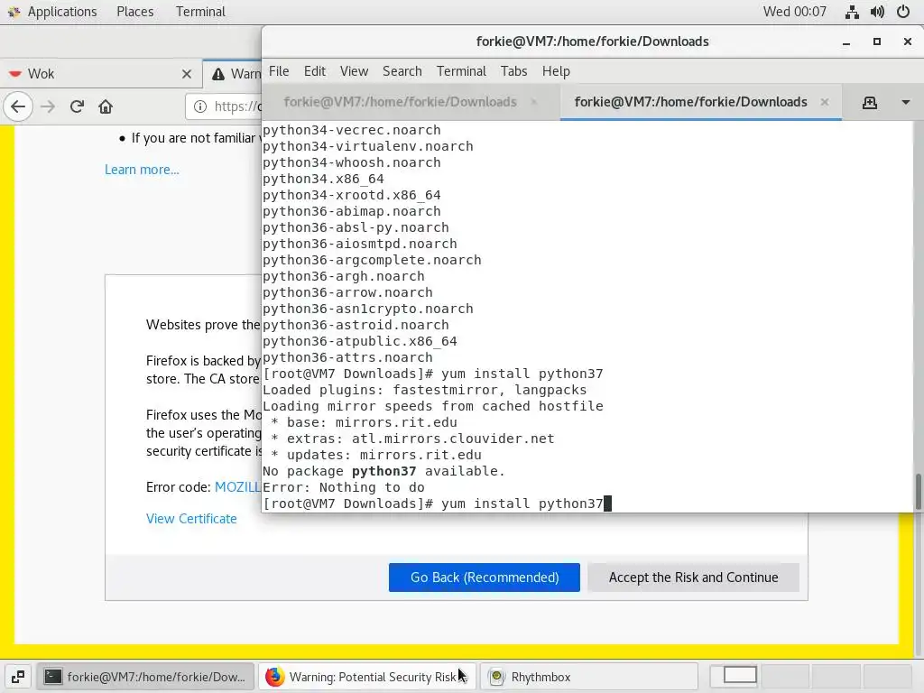Click the Wok tab favicon

(15, 74)
